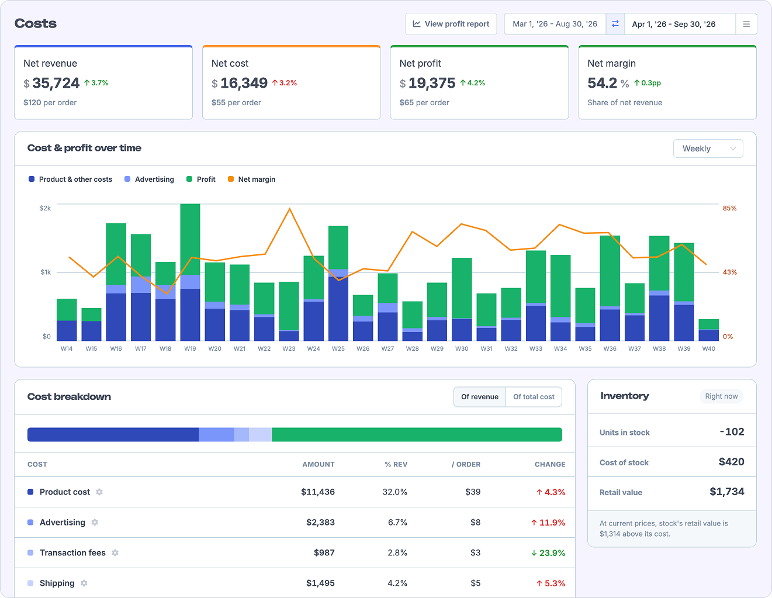Click the Costs page heading

36,23
